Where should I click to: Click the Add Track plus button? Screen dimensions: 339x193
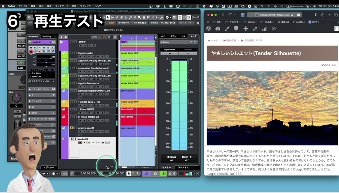click(61, 37)
